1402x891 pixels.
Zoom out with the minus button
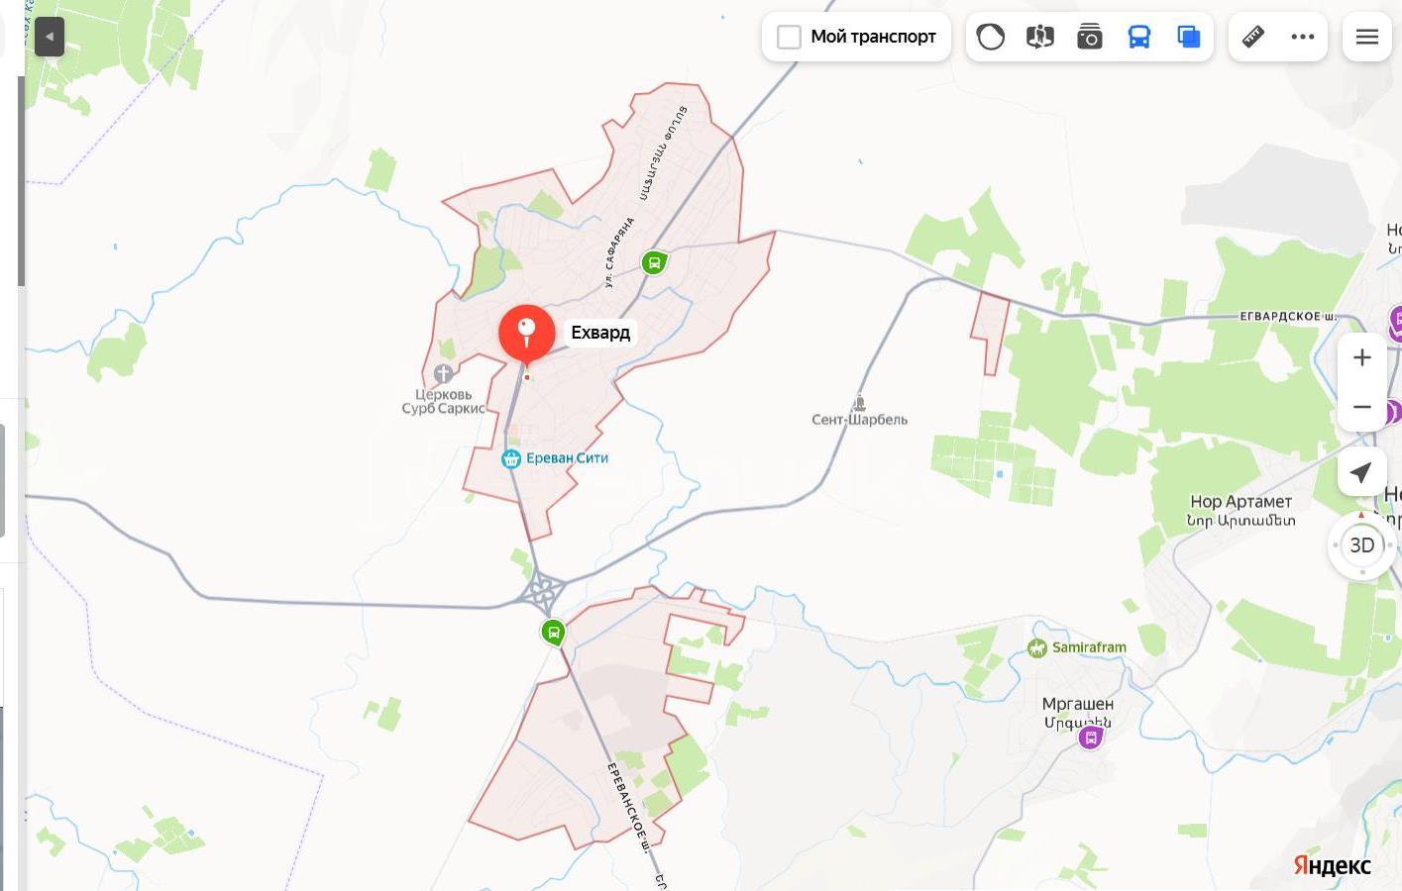point(1362,407)
